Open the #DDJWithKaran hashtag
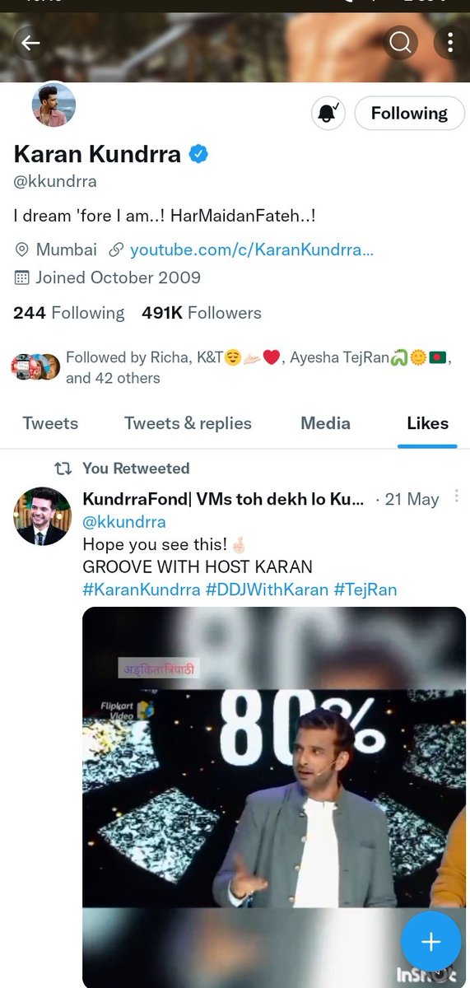 (264, 590)
